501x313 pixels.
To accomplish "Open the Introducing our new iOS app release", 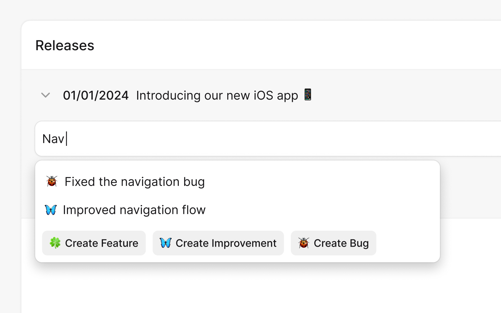I will [x=217, y=95].
